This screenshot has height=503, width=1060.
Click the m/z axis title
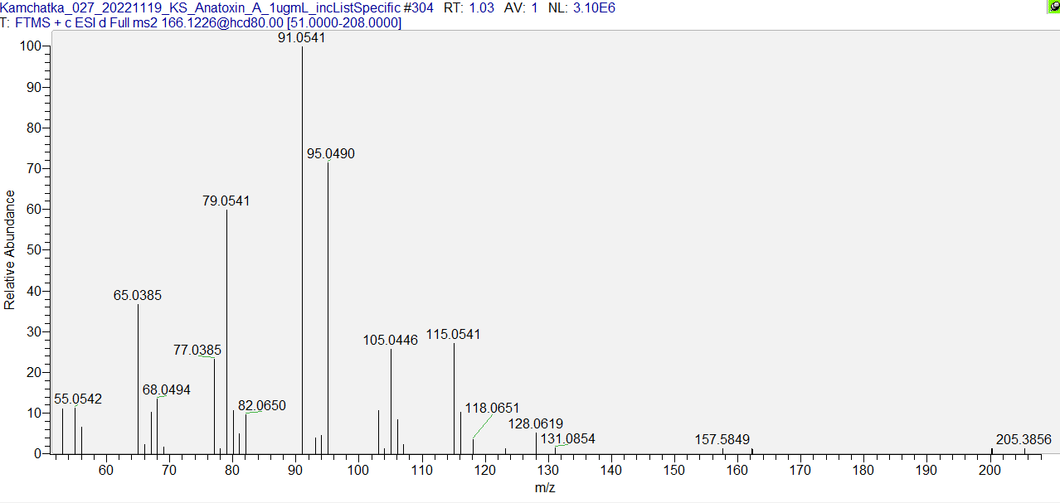(x=545, y=488)
